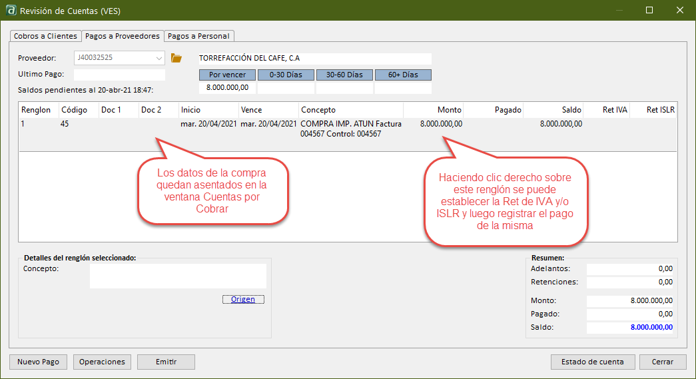Viewport: 696px width, 379px height.
Task: Select the 0-30 Días aging bucket
Action: pyautogui.click(x=286, y=75)
